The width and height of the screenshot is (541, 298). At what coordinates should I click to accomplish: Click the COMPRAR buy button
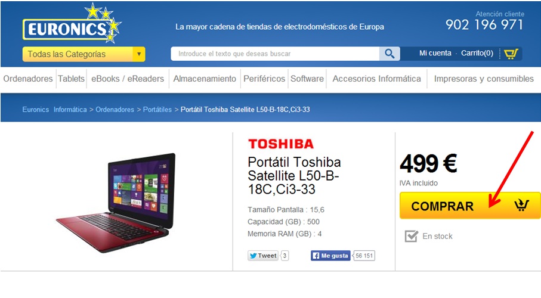(x=470, y=206)
